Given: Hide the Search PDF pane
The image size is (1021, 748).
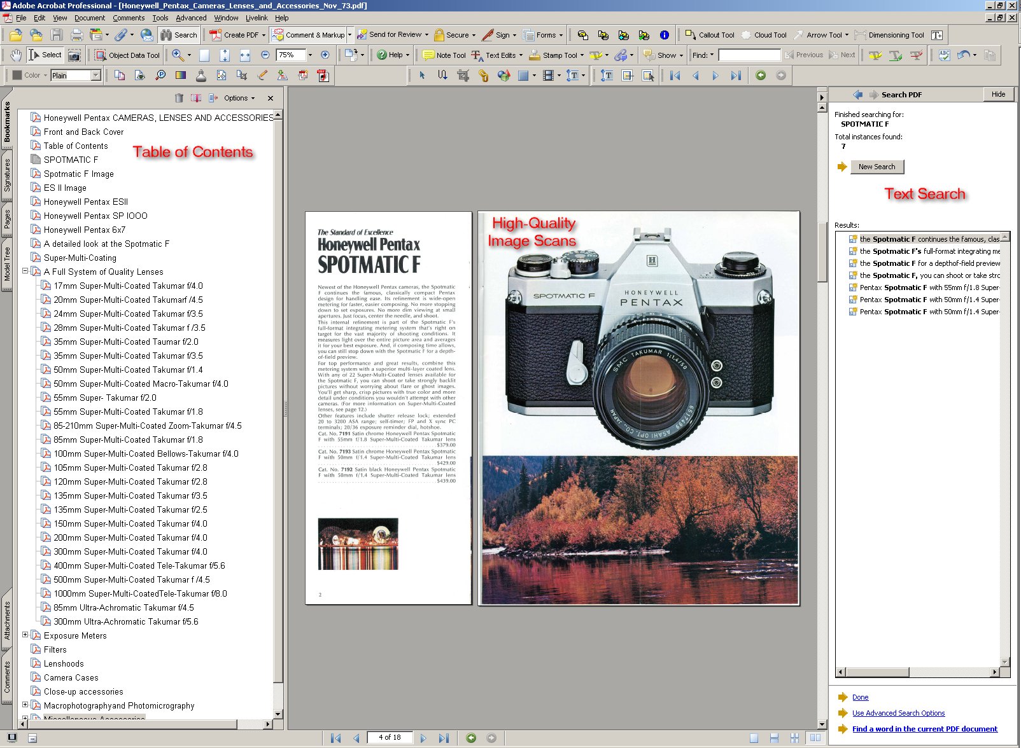Looking at the screenshot, I should pos(999,94).
